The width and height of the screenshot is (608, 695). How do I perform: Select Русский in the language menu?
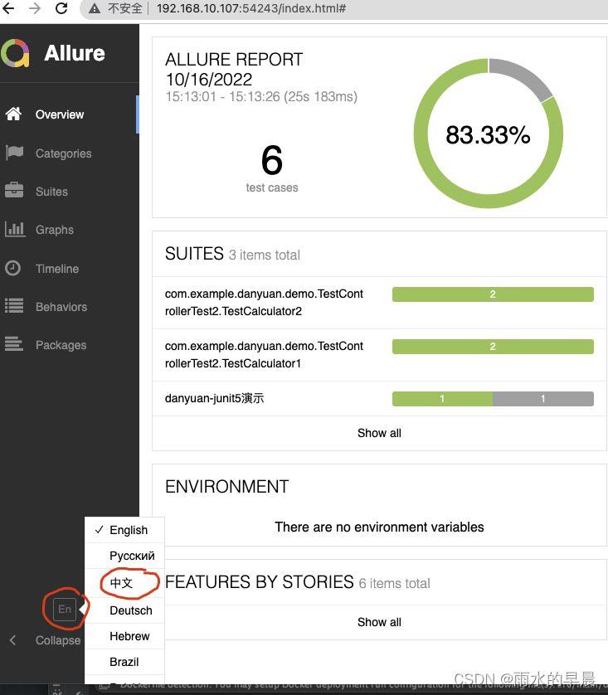coord(124,556)
